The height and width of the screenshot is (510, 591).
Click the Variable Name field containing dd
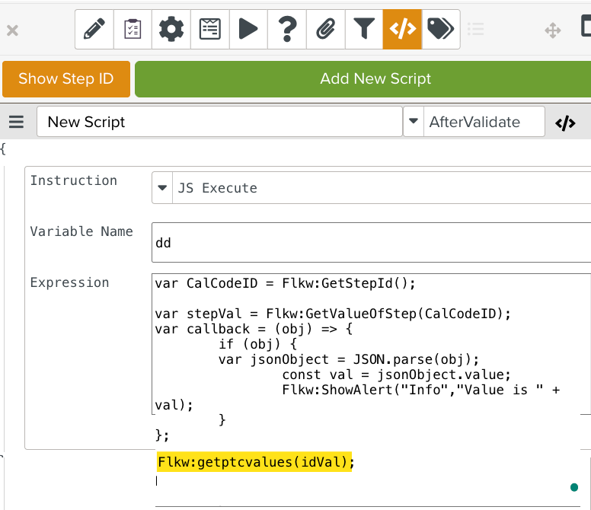pos(371,243)
